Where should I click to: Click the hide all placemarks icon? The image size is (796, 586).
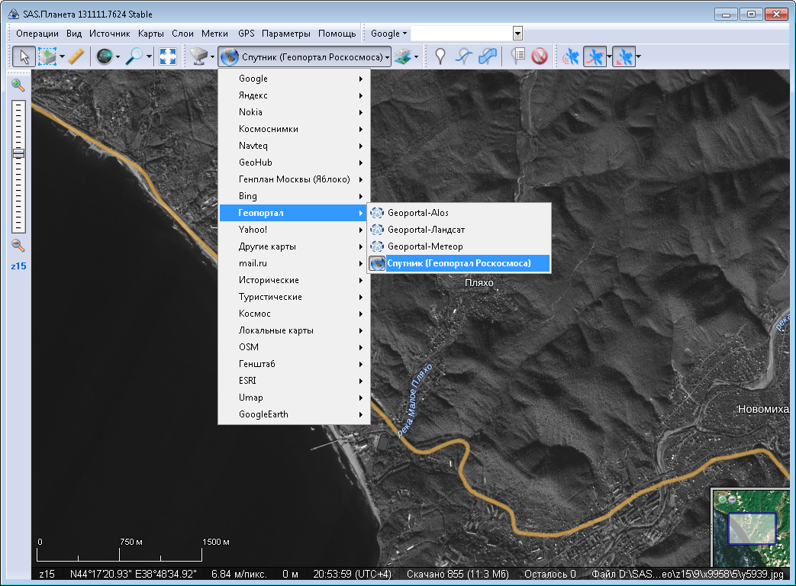pyautogui.click(x=540, y=56)
